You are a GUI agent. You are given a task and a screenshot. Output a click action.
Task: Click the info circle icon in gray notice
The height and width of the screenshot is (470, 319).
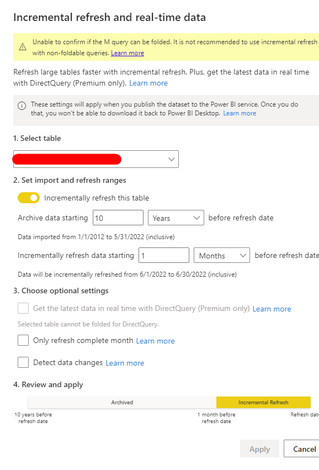pos(22,106)
